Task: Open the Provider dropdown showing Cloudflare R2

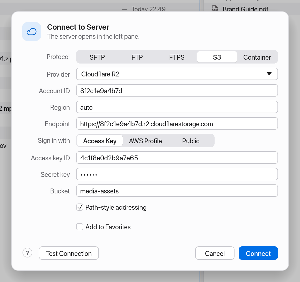Action: point(177,74)
